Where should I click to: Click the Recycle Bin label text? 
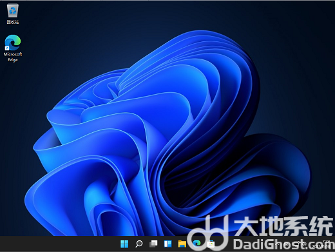point(13,22)
